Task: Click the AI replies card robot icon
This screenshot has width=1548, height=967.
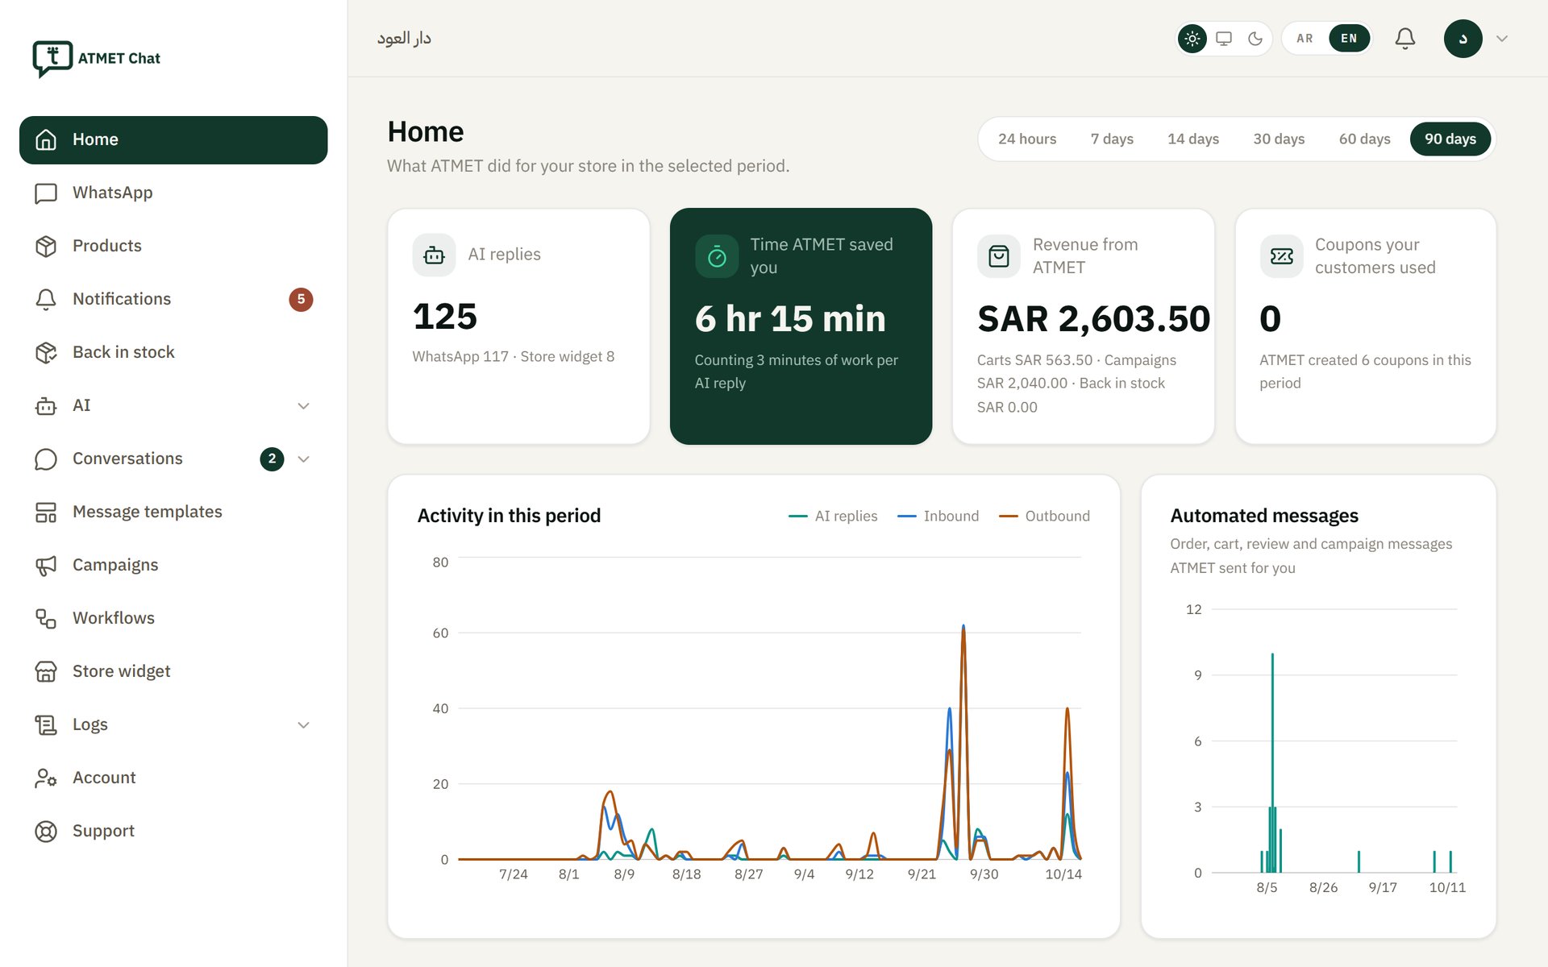Action: pos(434,255)
